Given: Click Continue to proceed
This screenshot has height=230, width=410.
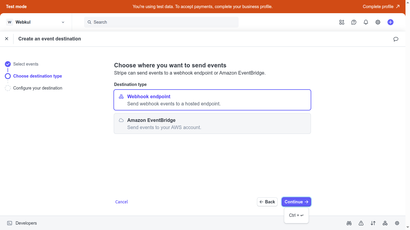Looking at the screenshot, I should point(296,202).
